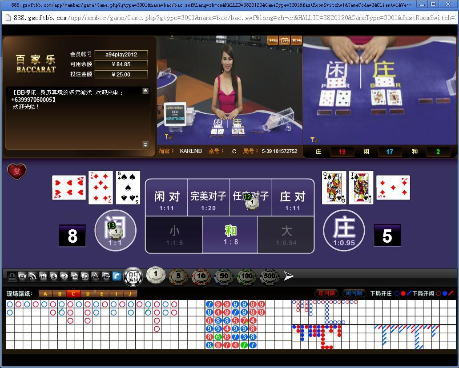Open the help question mark icon
Image resolution: width=459 pixels, height=368 pixels.
coord(64,276)
